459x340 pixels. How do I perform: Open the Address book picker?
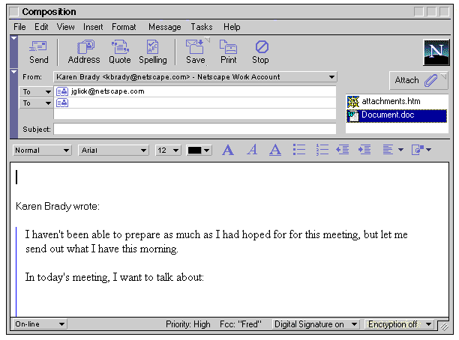click(83, 52)
